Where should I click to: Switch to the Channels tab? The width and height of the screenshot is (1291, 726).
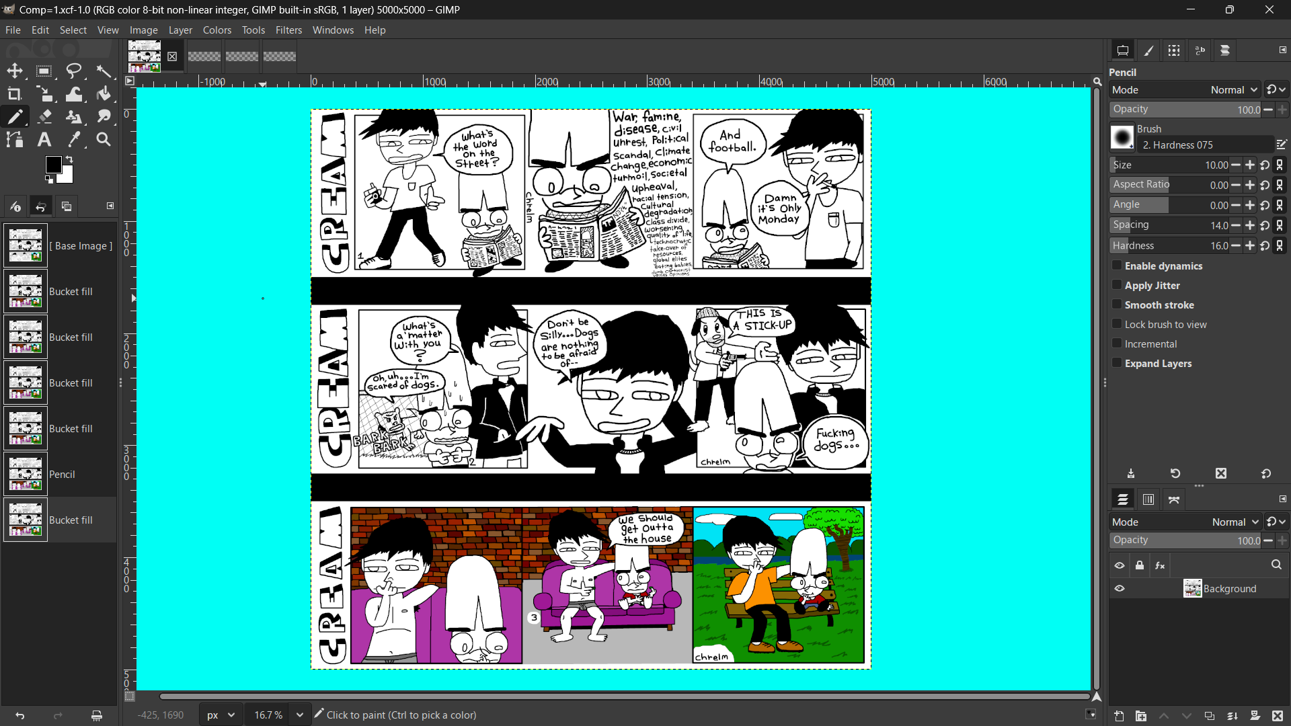click(x=1148, y=499)
